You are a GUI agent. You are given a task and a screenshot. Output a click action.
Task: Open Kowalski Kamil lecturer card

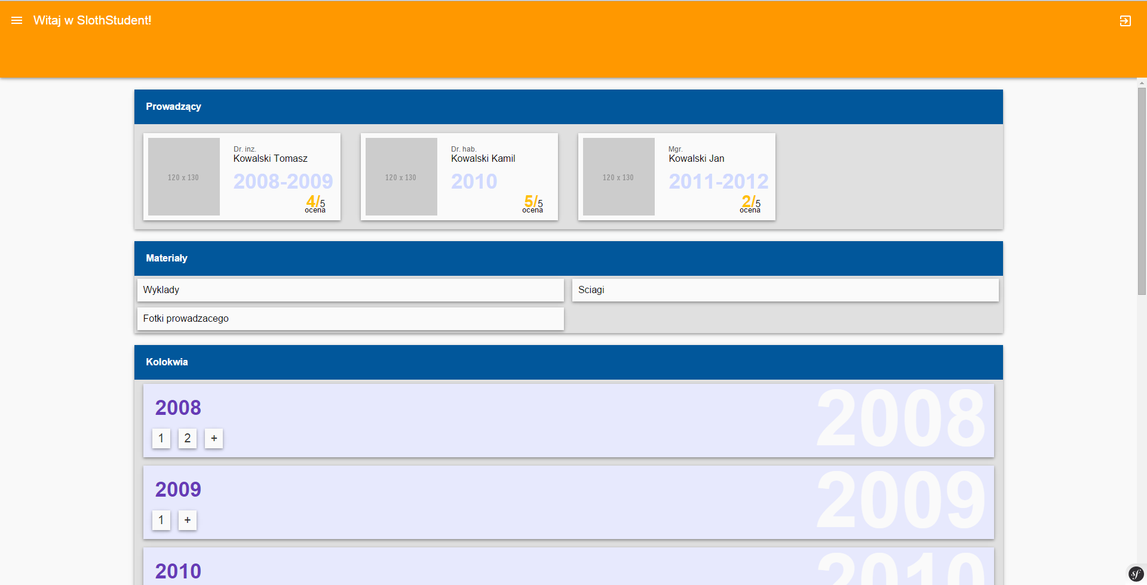tap(459, 177)
